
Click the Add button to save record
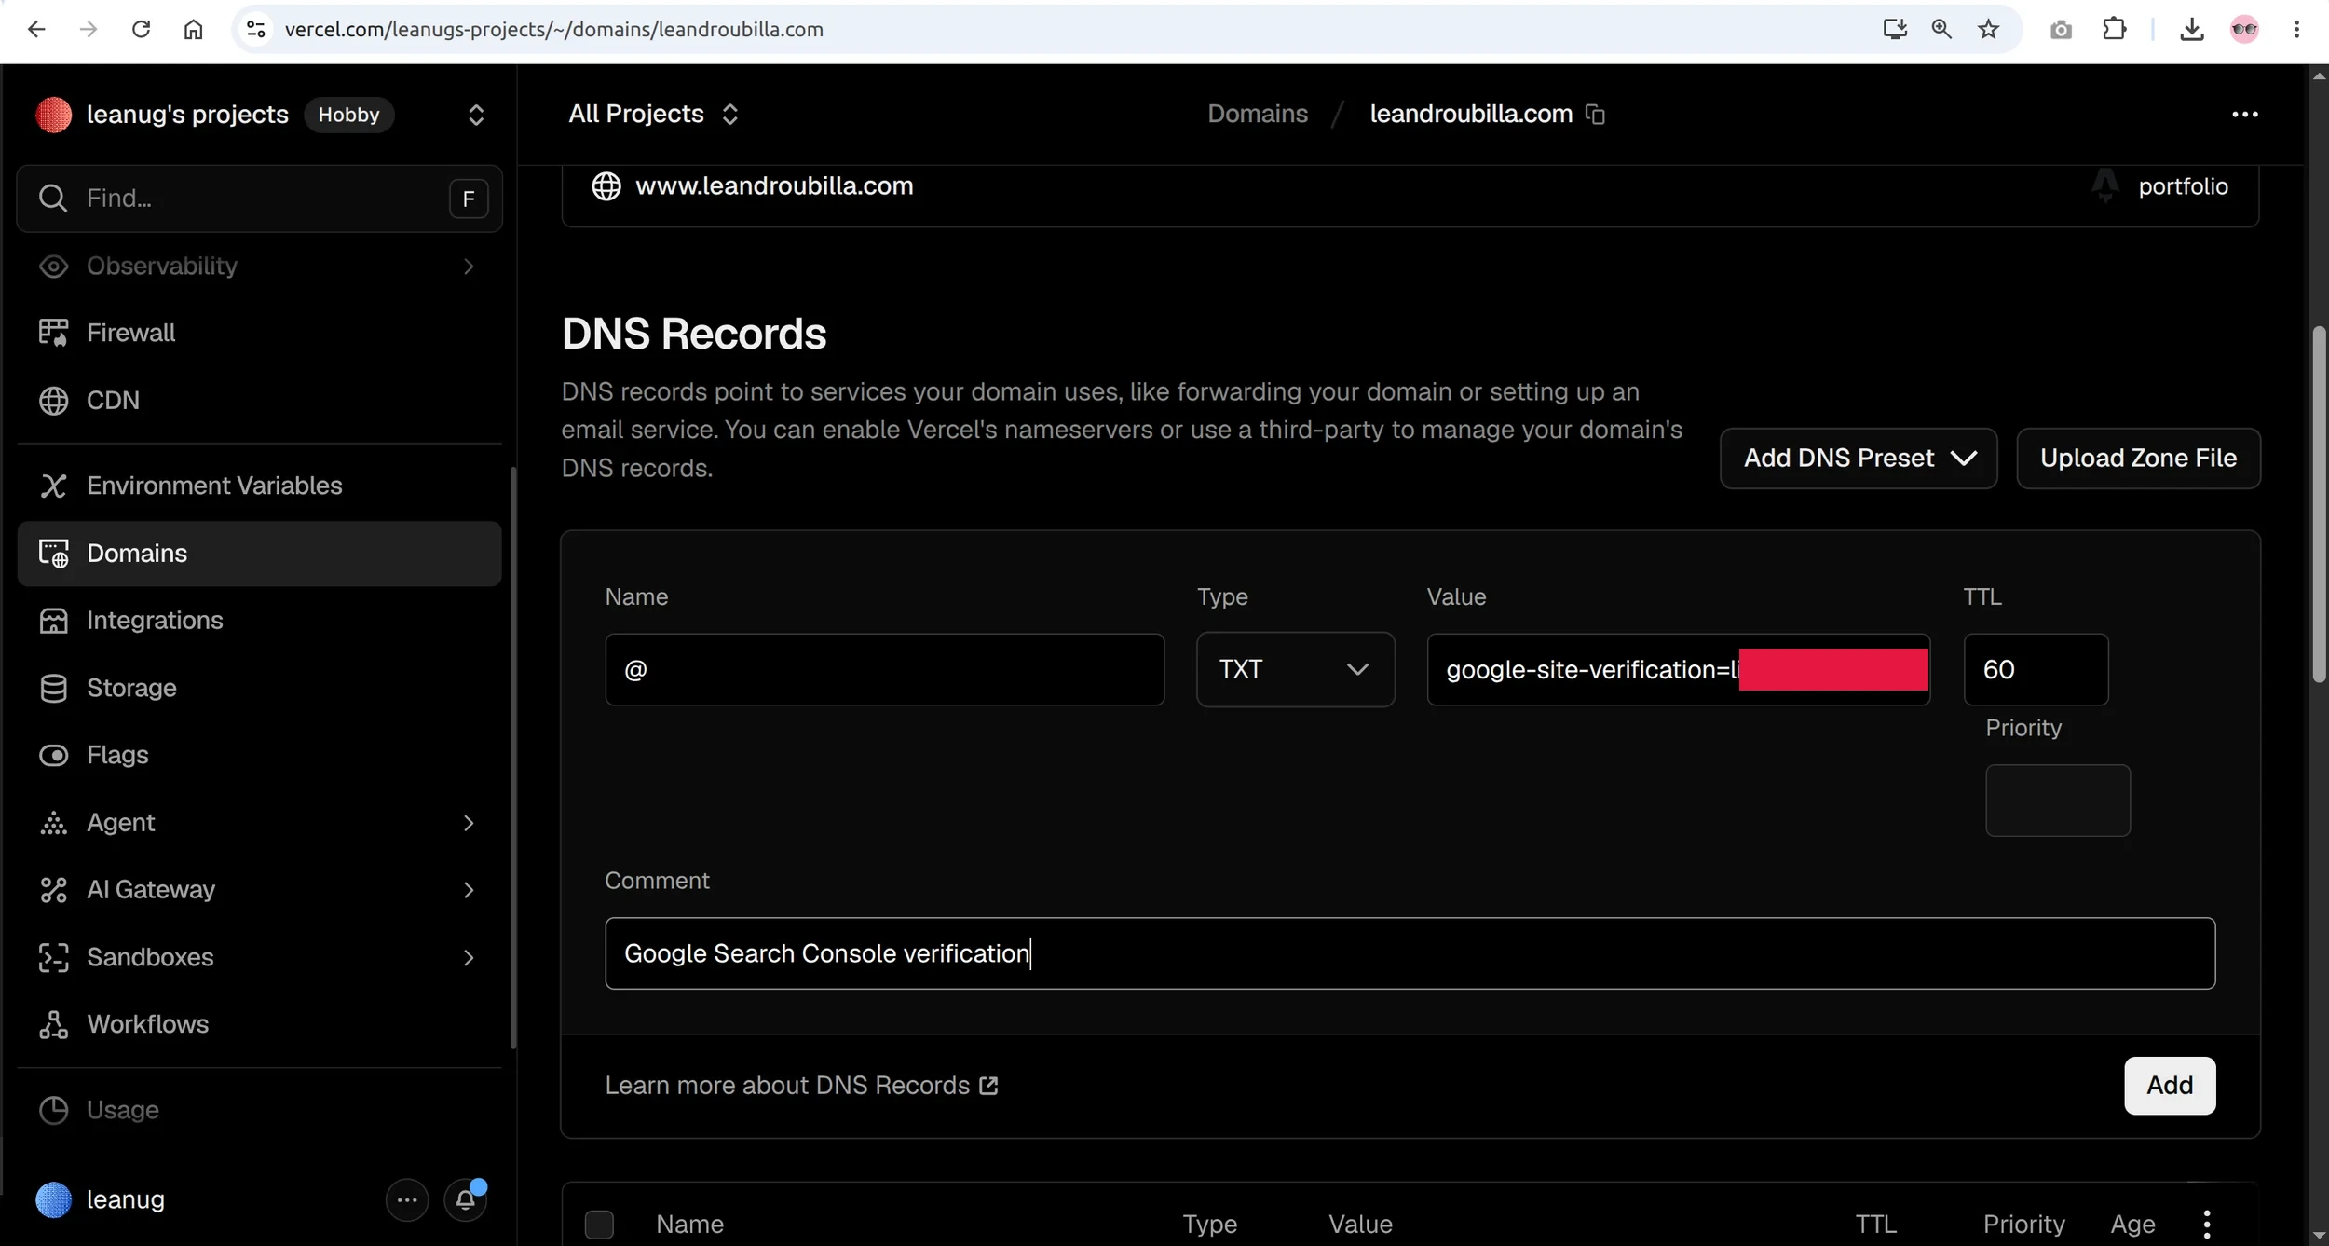click(2170, 1085)
